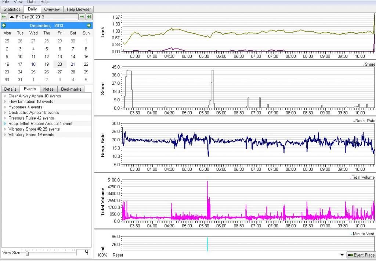376x261 pixels.
Task: Show previous month in calendar header
Action: tap(4, 25)
